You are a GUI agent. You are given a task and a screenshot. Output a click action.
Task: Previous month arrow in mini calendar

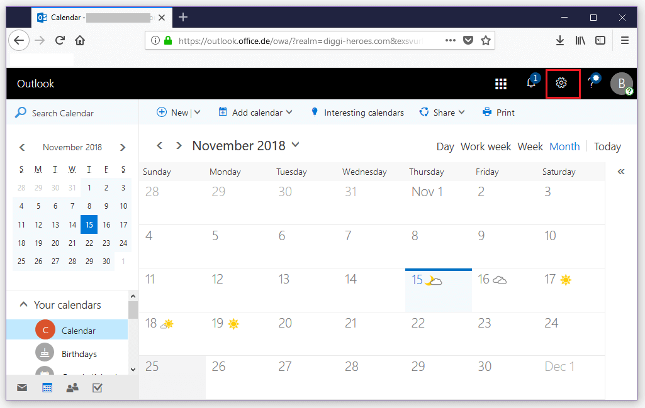tap(22, 147)
